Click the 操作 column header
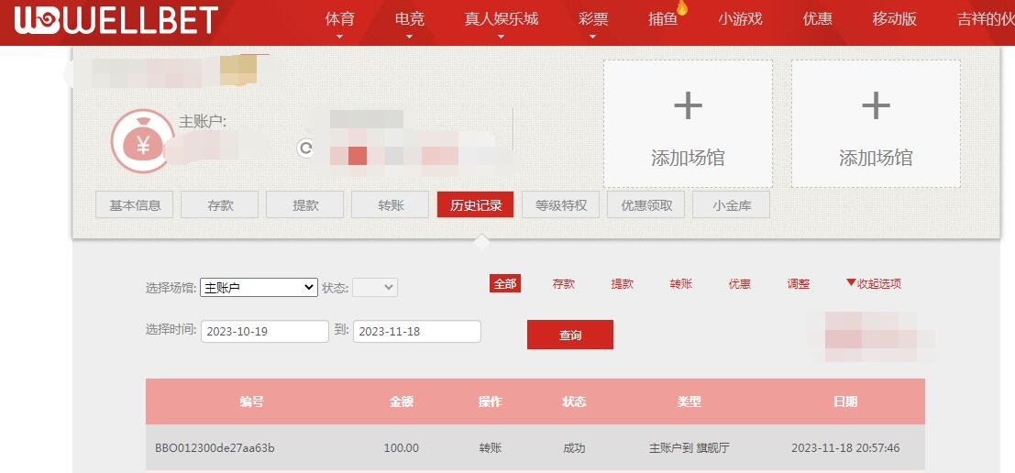 (x=490, y=401)
